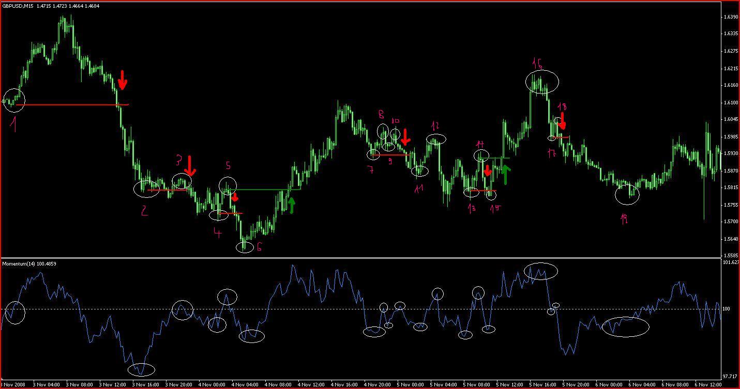This screenshot has height=389, width=740.
Task: Click the large white ellipse at marker 16
Action: pos(542,82)
